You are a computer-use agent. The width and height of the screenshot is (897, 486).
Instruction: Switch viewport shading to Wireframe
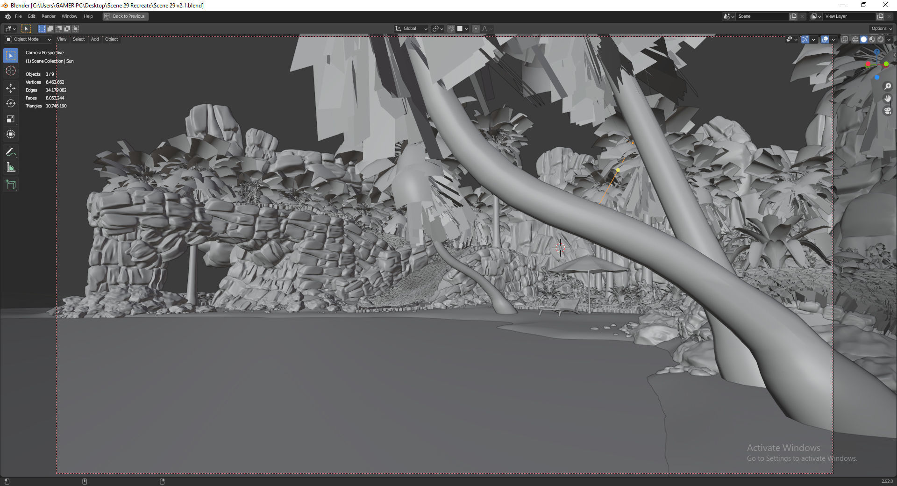pyautogui.click(x=855, y=40)
